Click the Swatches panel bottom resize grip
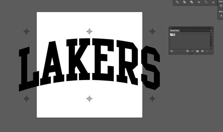223x132 pixels. (191, 53)
